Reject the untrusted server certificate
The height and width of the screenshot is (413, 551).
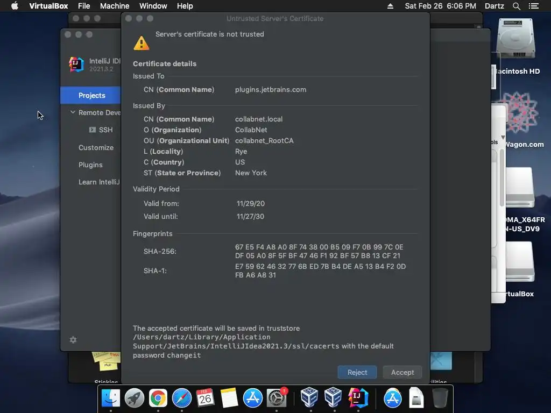(x=357, y=372)
